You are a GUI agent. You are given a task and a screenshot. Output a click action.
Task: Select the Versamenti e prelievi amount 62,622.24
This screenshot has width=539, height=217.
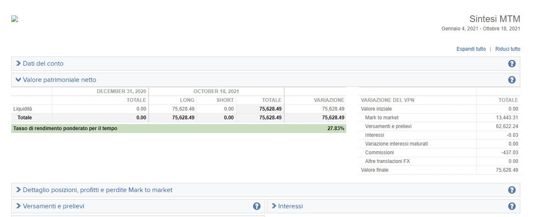(x=504, y=126)
